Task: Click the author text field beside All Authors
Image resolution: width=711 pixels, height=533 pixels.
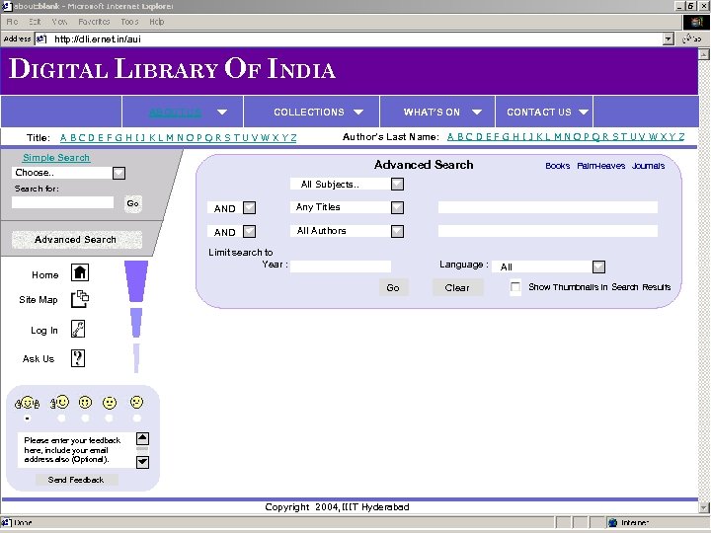Action: (548, 231)
